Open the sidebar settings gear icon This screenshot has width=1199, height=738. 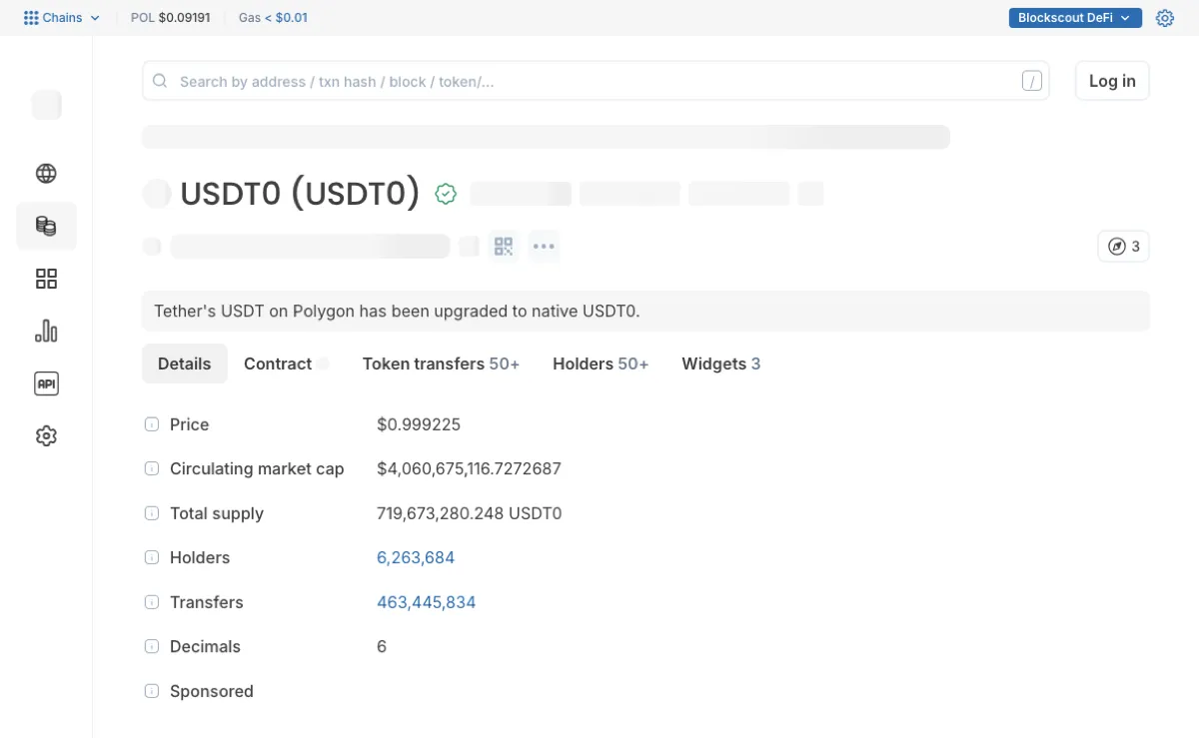[x=46, y=436]
